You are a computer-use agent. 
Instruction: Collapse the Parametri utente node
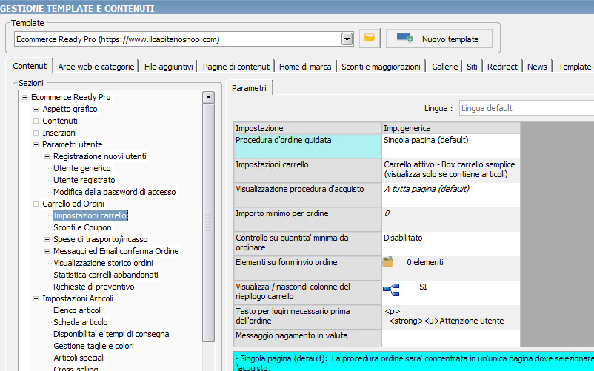(36, 144)
